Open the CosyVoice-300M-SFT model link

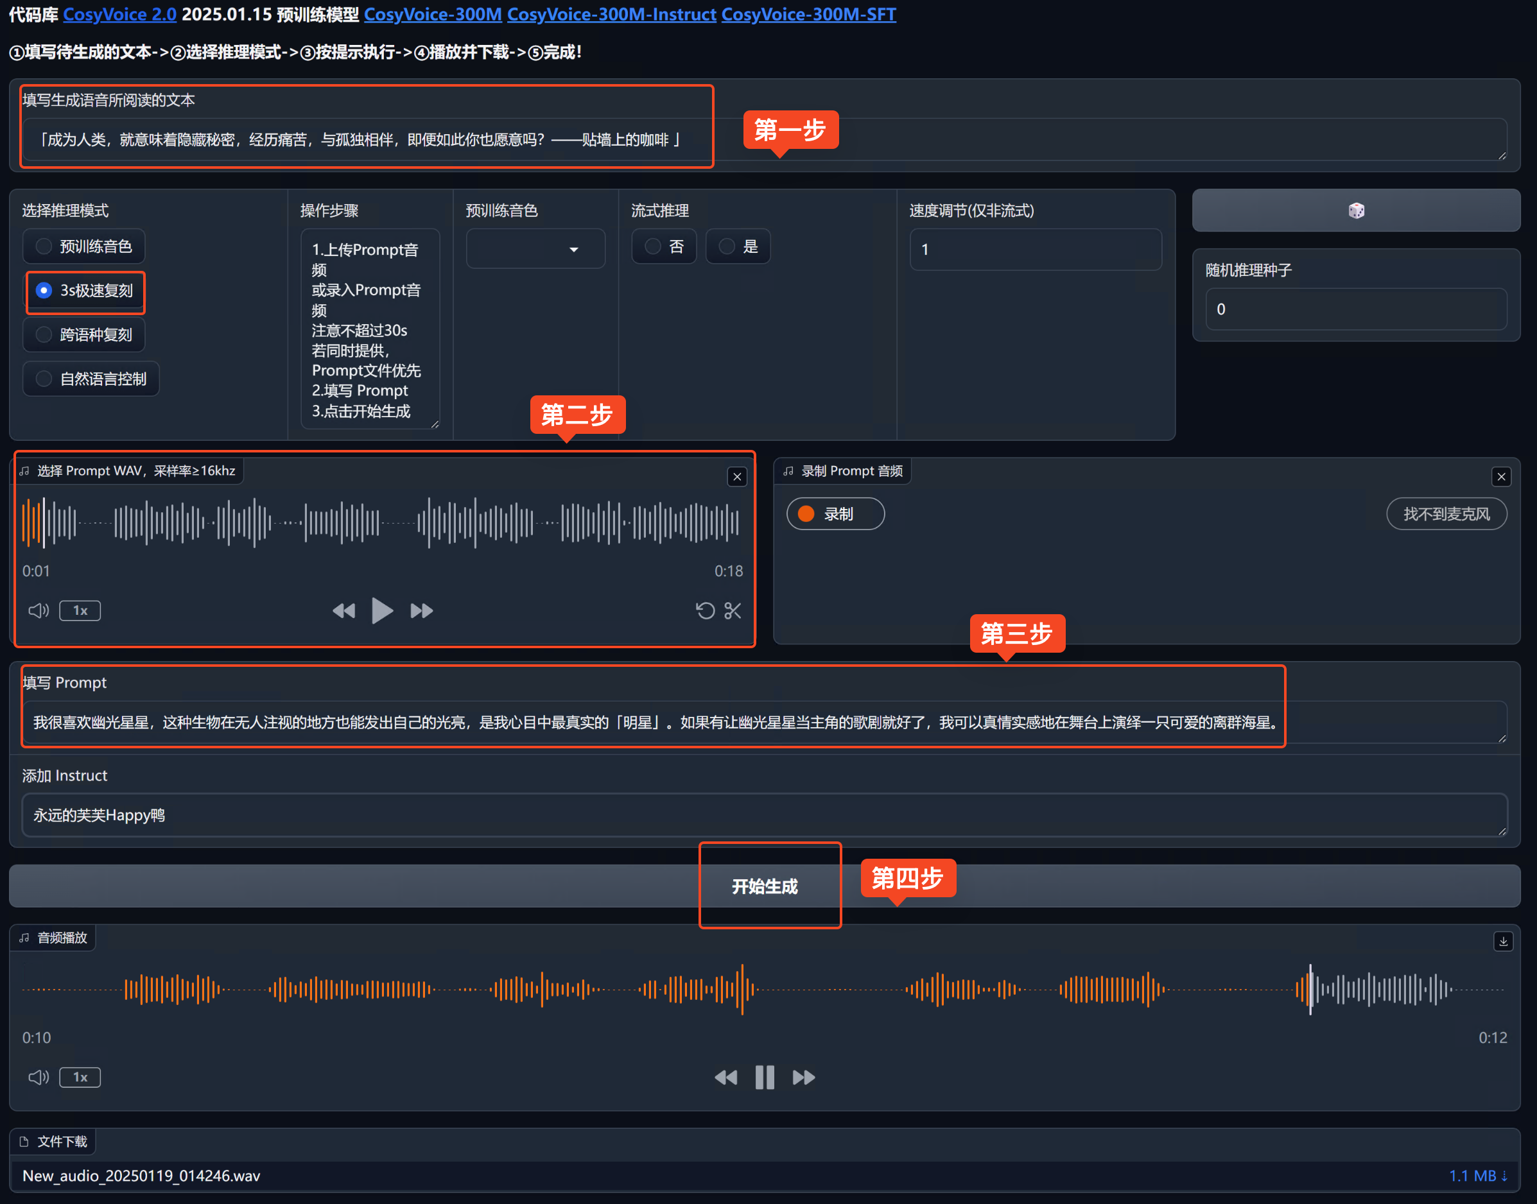click(808, 14)
